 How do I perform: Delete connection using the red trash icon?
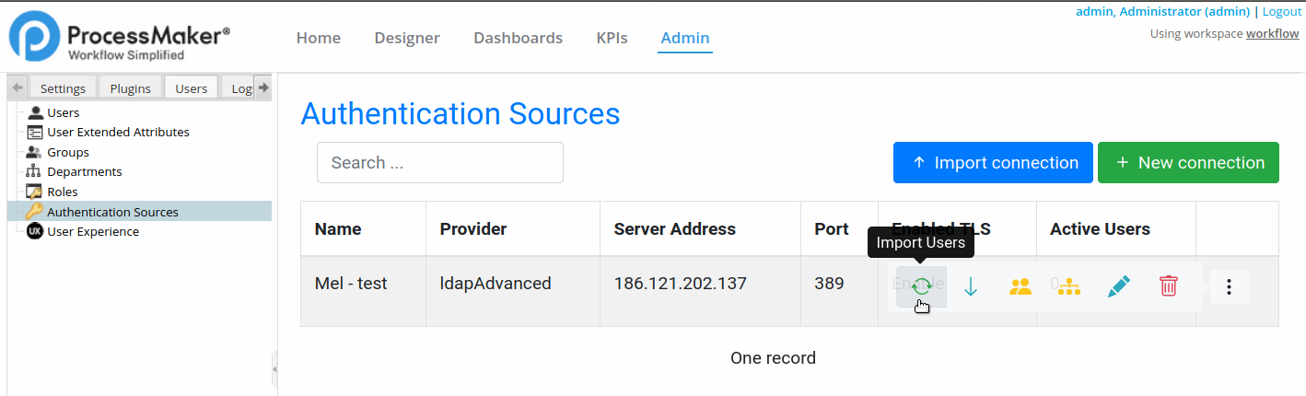1168,286
